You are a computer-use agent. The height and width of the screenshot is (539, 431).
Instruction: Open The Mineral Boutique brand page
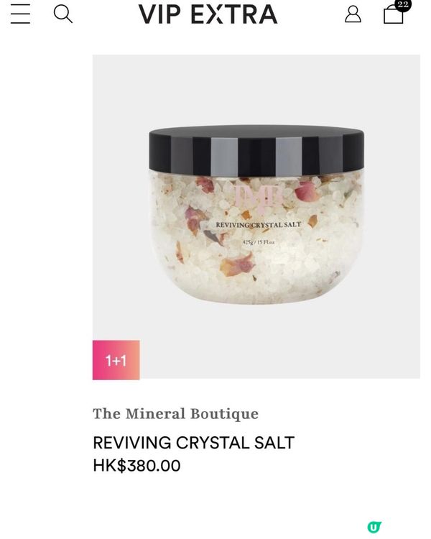point(175,413)
